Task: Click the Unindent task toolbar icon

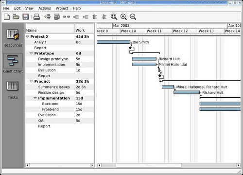Action: pyautogui.click(x=76, y=17)
